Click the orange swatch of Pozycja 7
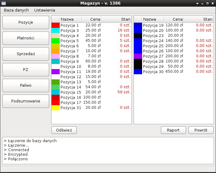216x173 pixels. [x=55, y=51]
